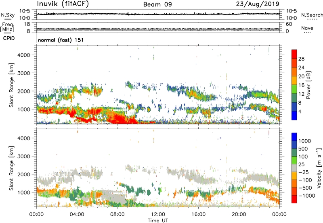The height and width of the screenshot is (223, 323).
Task: Click the '16' label on the power colorbar
Action: click(301, 85)
